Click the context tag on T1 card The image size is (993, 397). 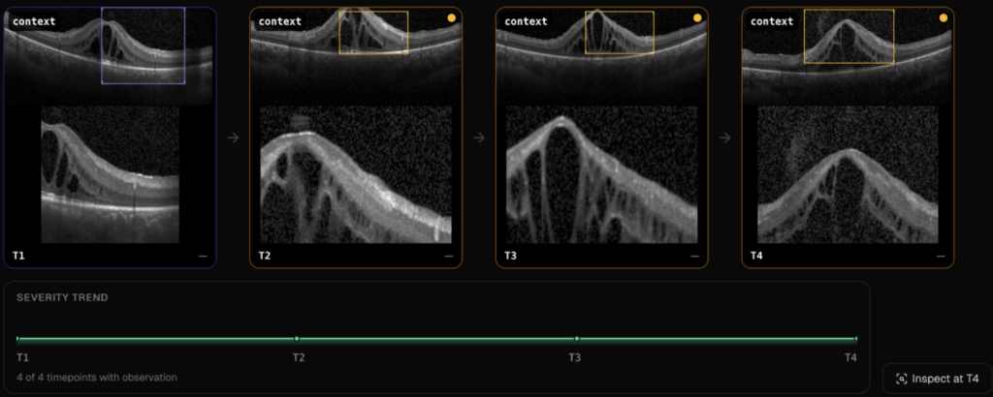pyautogui.click(x=34, y=21)
